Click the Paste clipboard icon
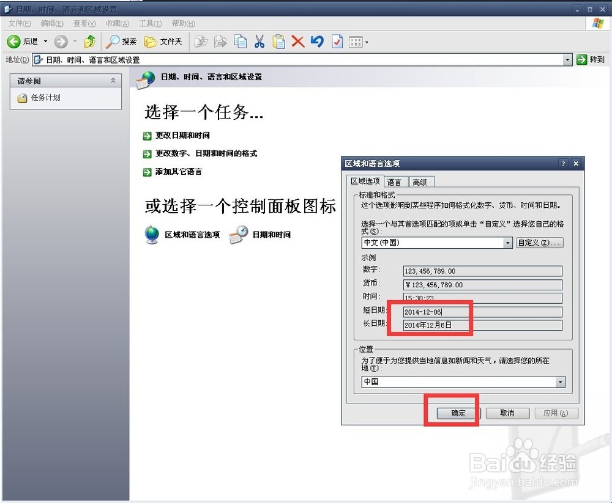 (278, 42)
